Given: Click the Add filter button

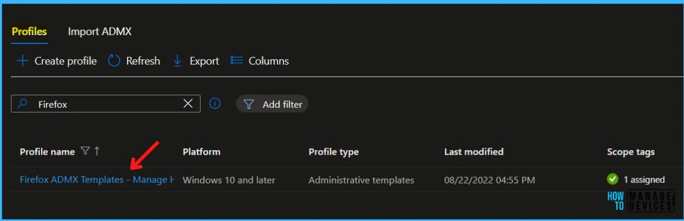Looking at the screenshot, I should coord(272,104).
